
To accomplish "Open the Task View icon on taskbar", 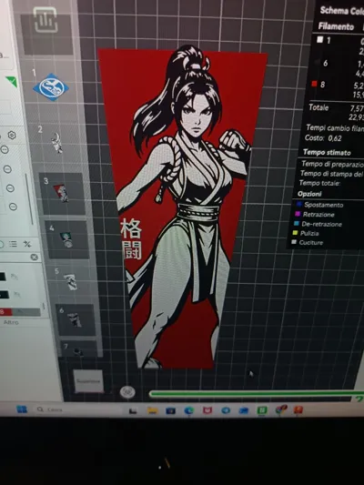I will coord(133,410).
